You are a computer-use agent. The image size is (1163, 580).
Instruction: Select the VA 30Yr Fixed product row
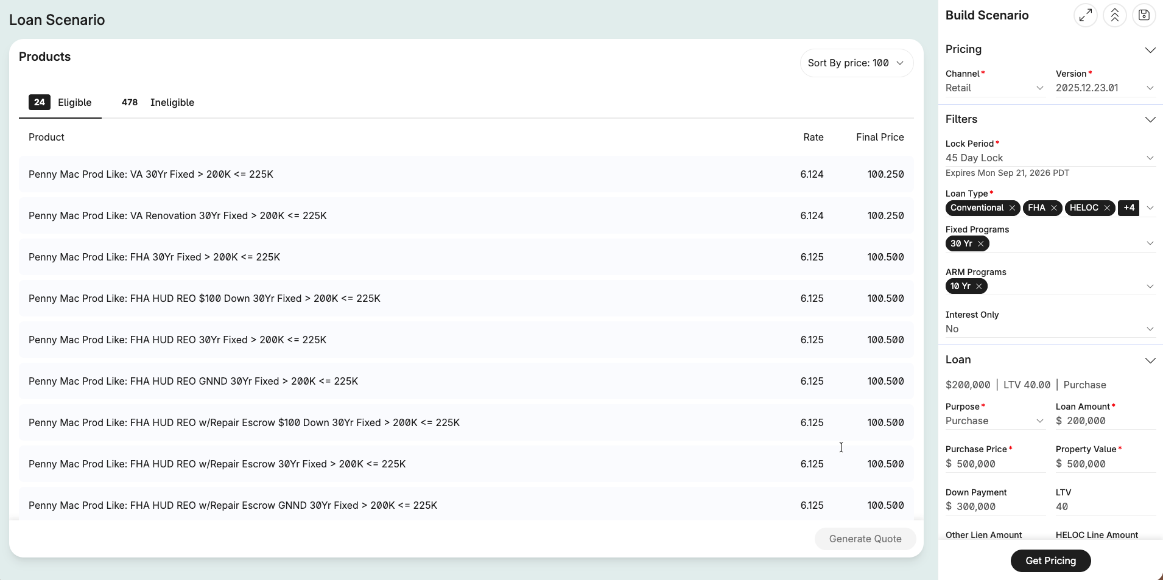click(466, 174)
